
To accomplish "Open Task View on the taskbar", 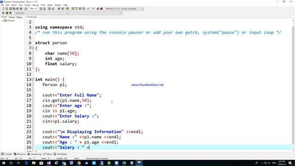I will tap(18, 163).
